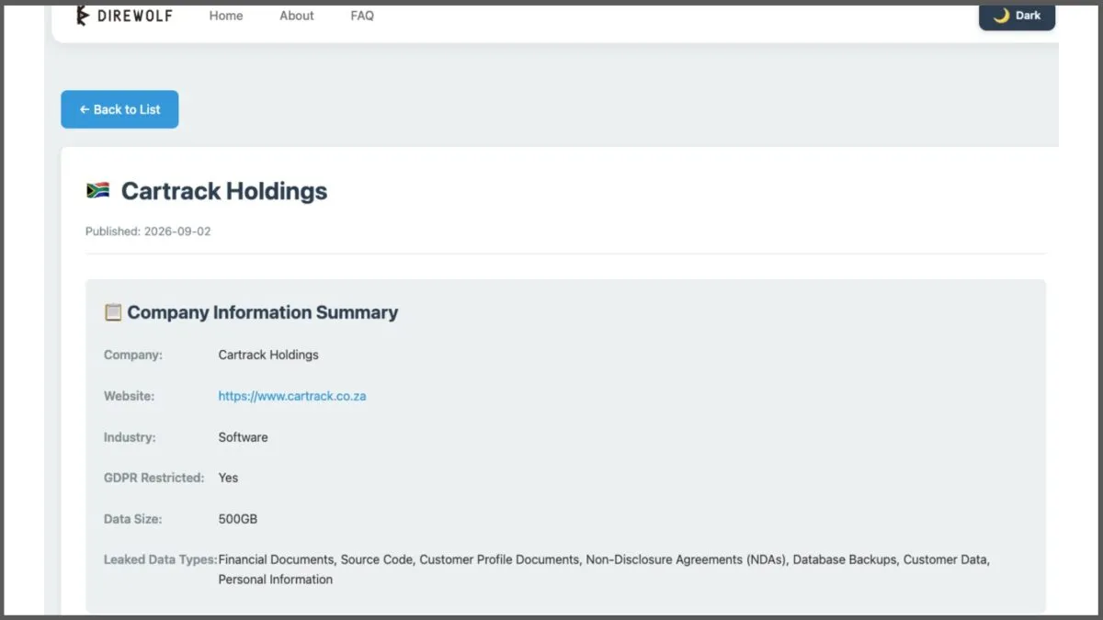1103x620 pixels.
Task: Open the https://www.cartrack.co.za link
Action: pyautogui.click(x=292, y=396)
